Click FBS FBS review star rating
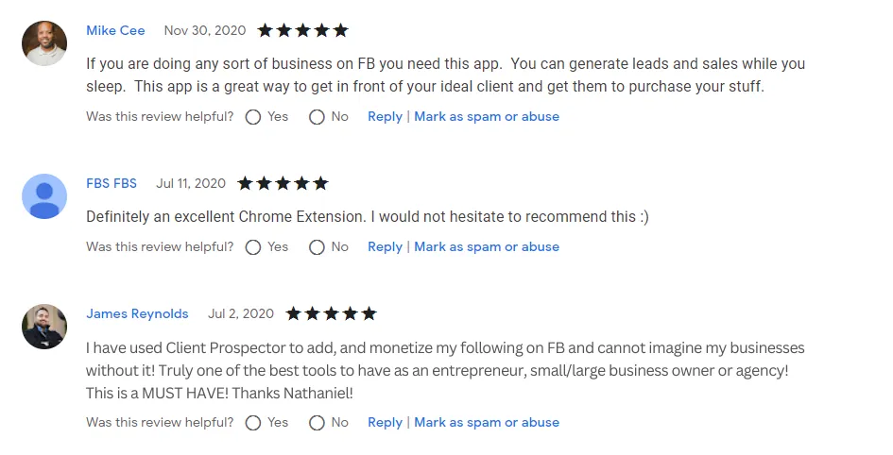 pyautogui.click(x=283, y=183)
